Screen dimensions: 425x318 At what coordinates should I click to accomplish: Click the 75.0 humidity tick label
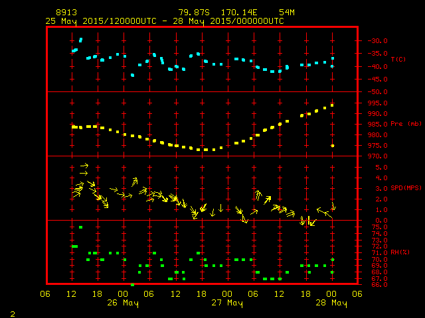[379, 227]
